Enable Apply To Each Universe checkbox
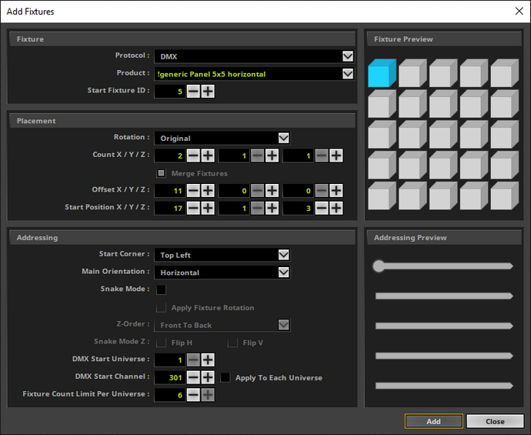Screen dimensions: 531x435 225,377
